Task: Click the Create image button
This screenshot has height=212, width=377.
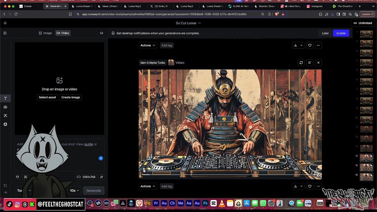Action: (71, 97)
